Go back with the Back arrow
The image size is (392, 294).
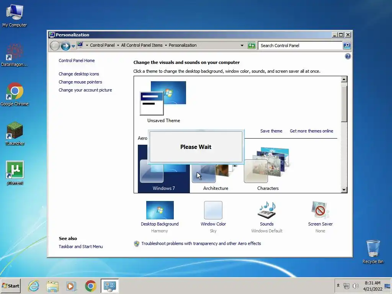[x=55, y=46]
